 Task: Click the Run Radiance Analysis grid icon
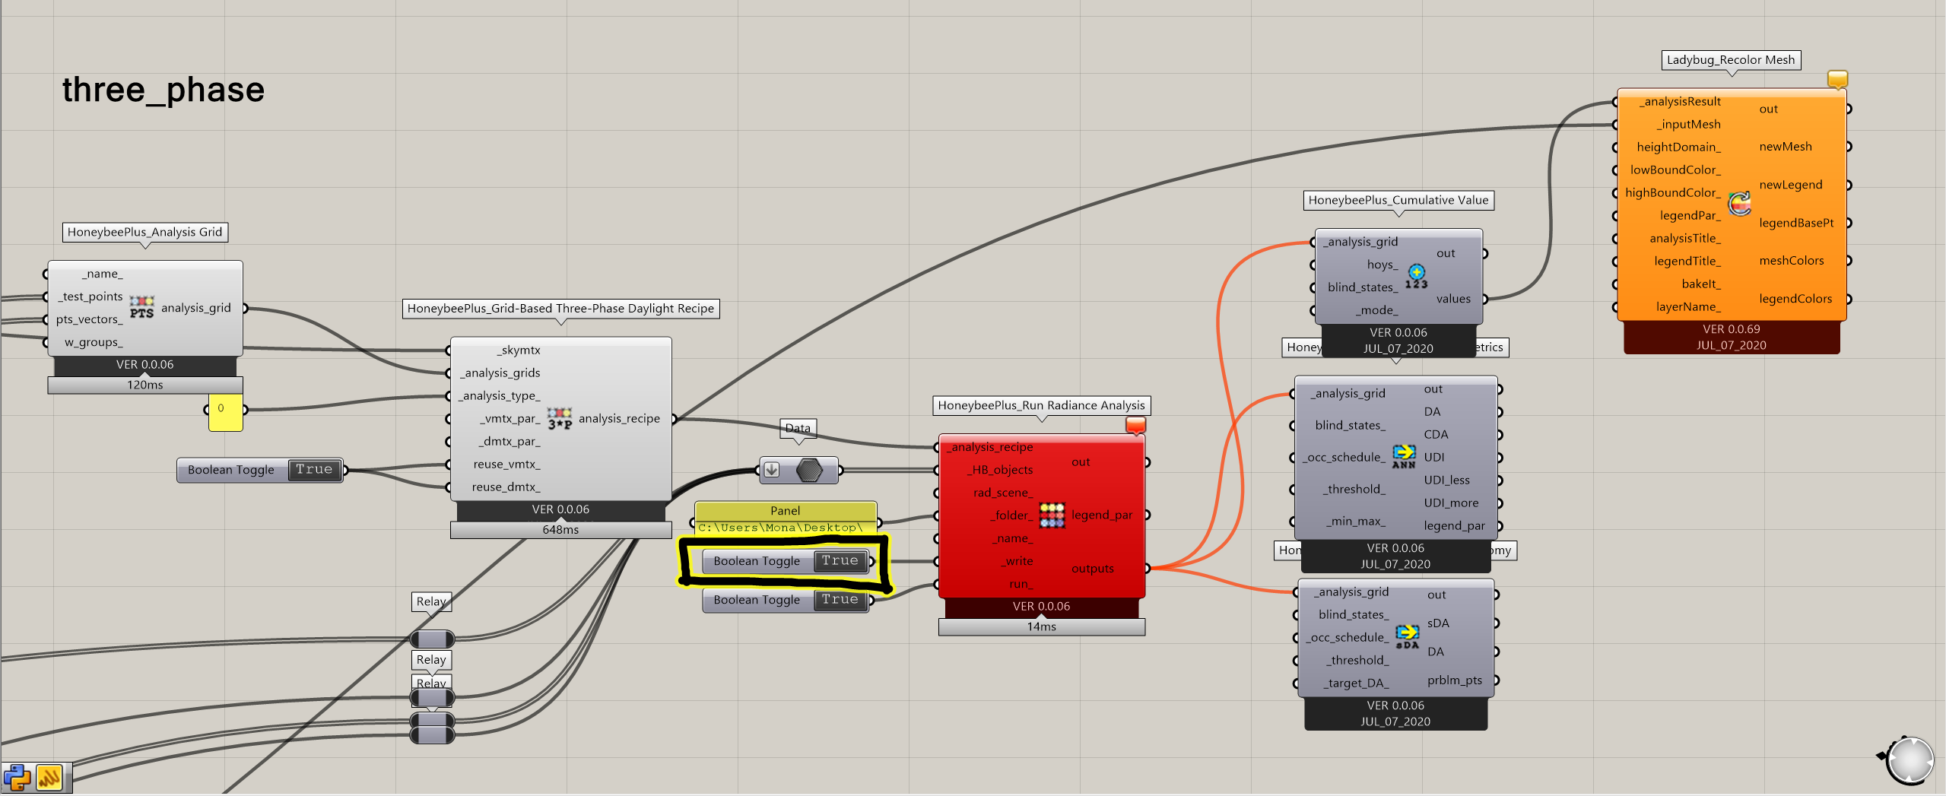(1052, 515)
